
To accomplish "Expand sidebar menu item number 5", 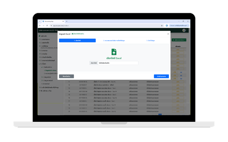I will (x=43, y=54).
